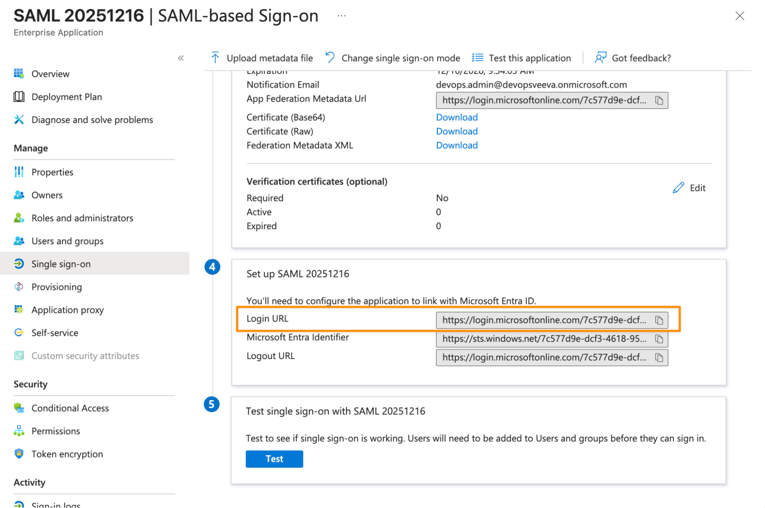The height and width of the screenshot is (508, 765).
Task: Open Provisioning sync icon
Action: [x=19, y=287]
